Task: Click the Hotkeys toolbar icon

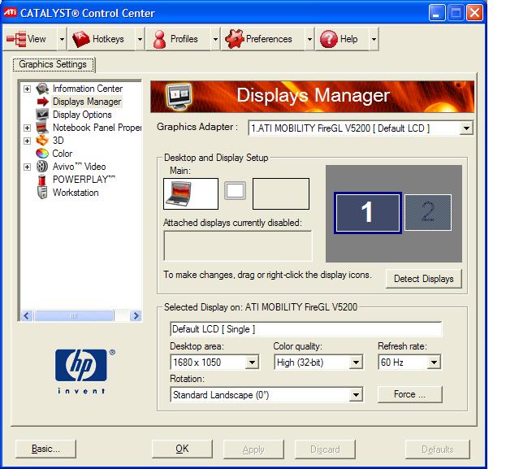Action: pos(81,39)
